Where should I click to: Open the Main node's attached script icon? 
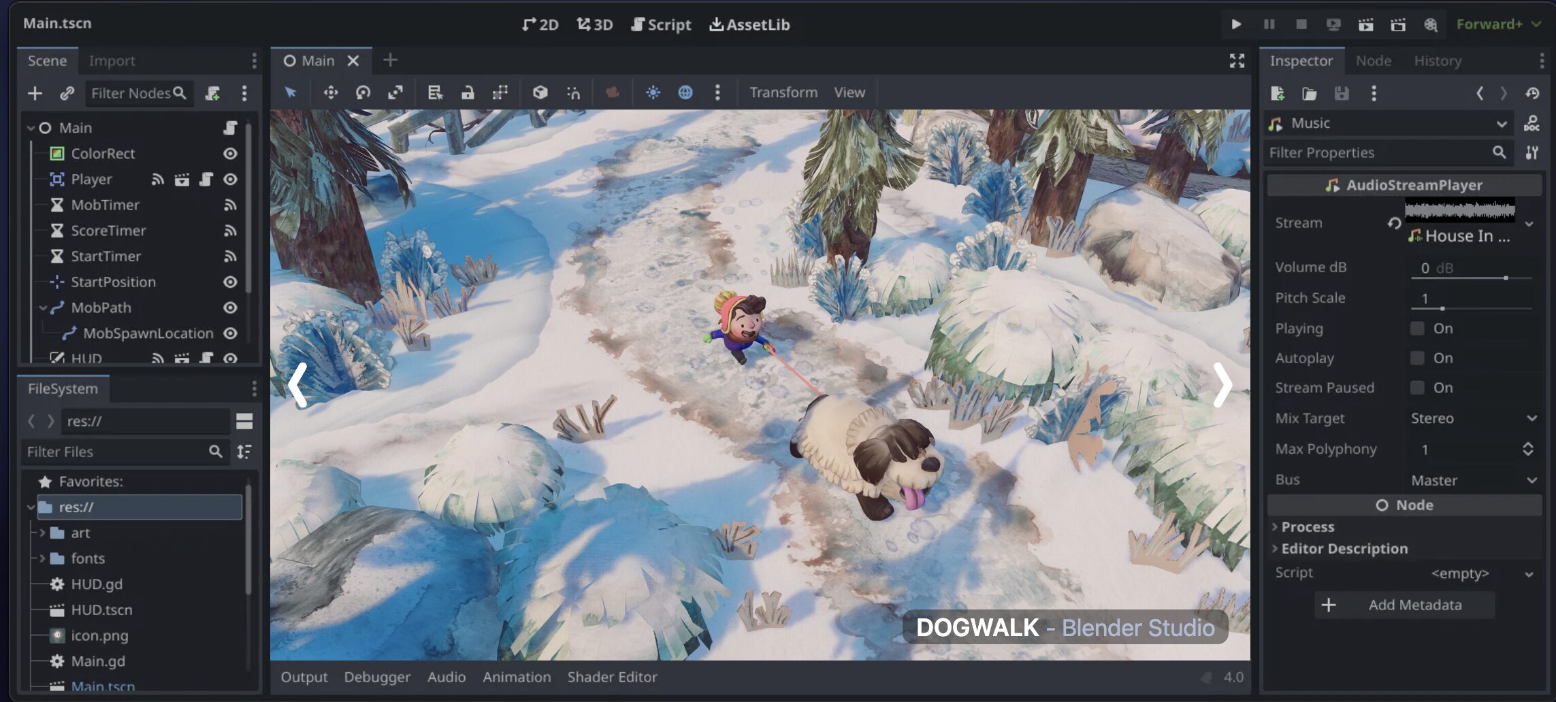(230, 128)
